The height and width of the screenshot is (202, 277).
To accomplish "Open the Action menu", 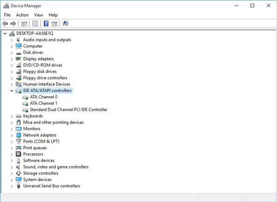I will [x=22, y=15].
